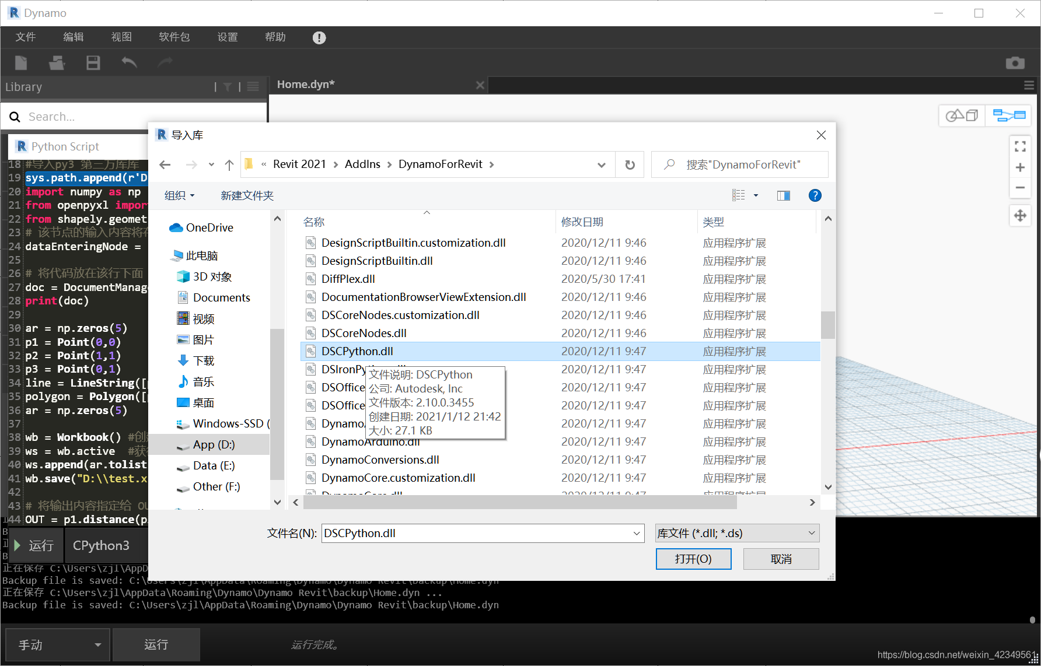Click the AddIns breadcrumb segment
Screen dimensions: 1041x666
point(362,164)
